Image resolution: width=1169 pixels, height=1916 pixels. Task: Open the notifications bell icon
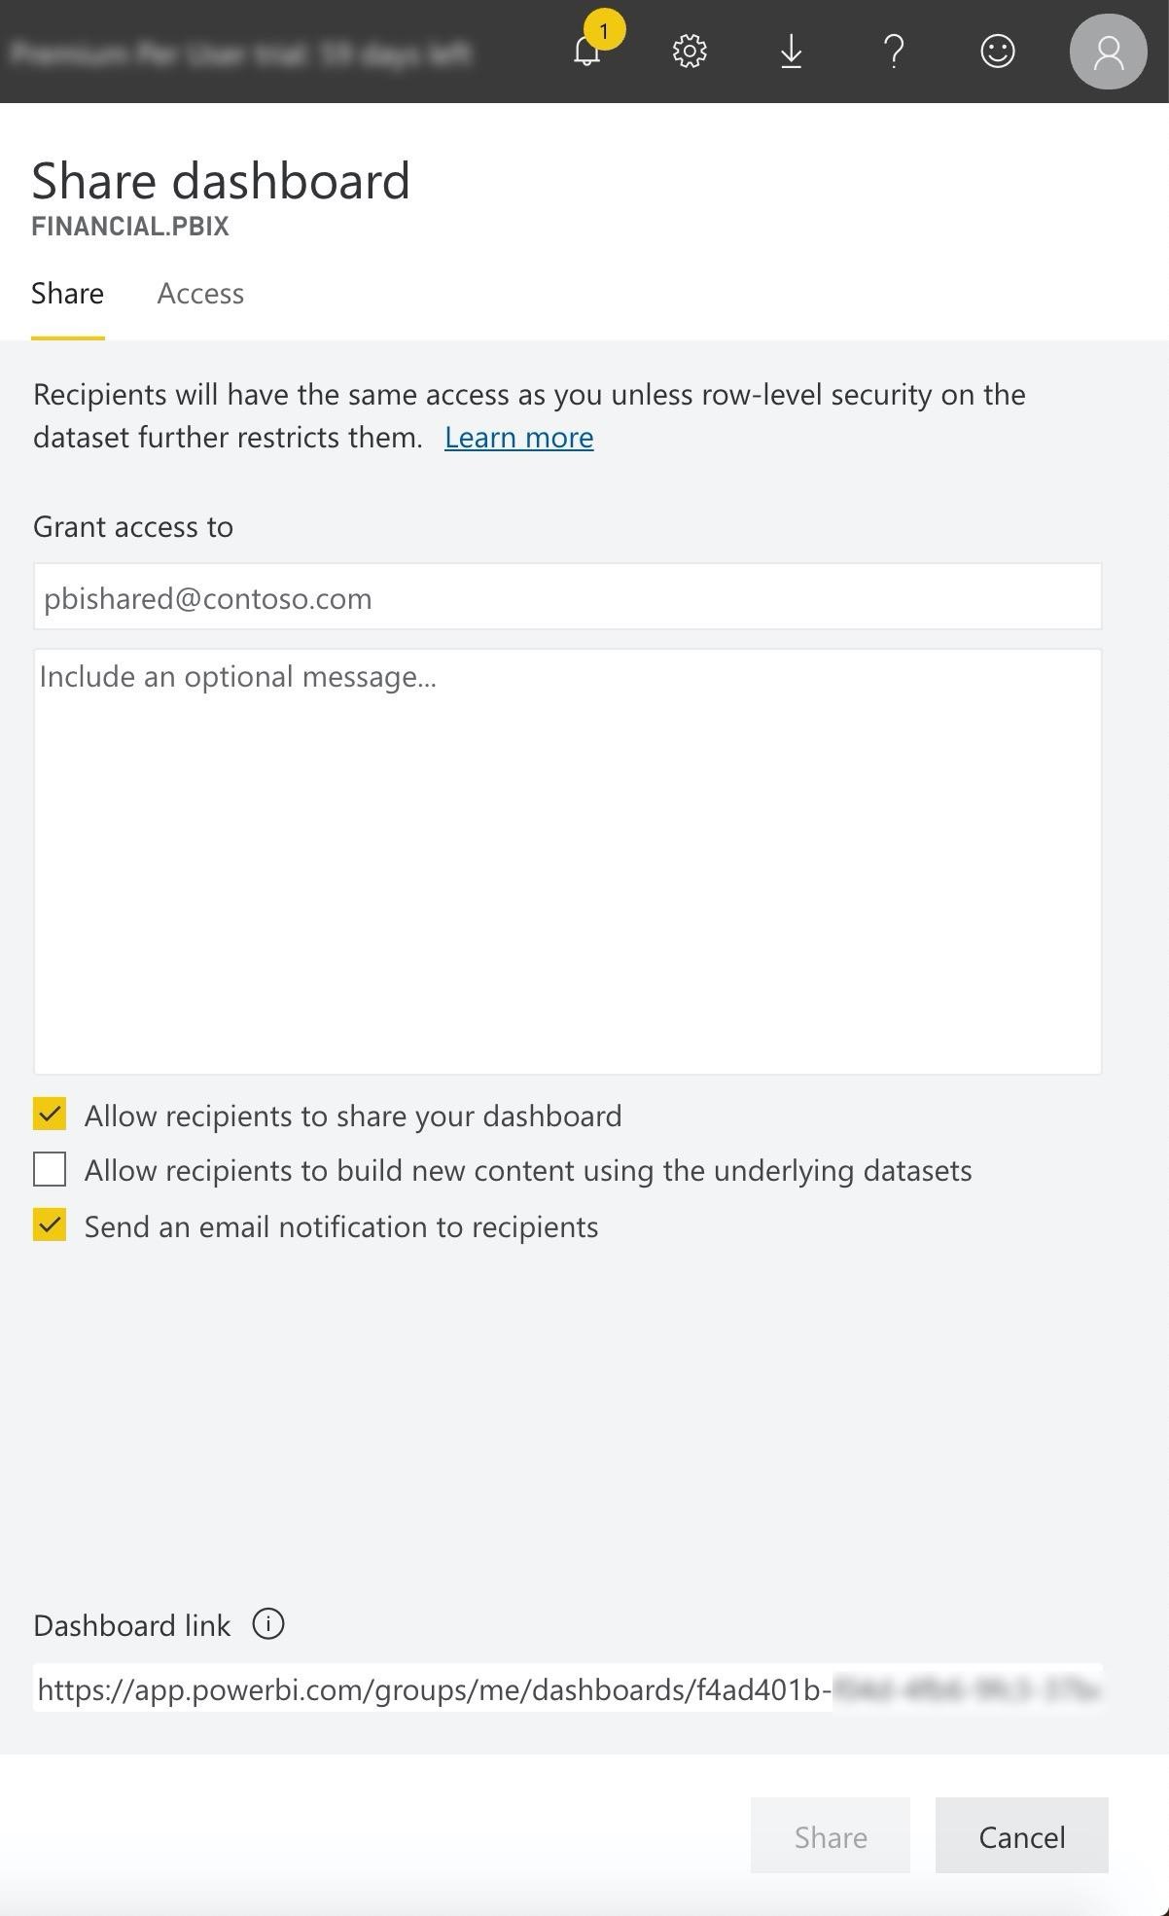point(586,53)
